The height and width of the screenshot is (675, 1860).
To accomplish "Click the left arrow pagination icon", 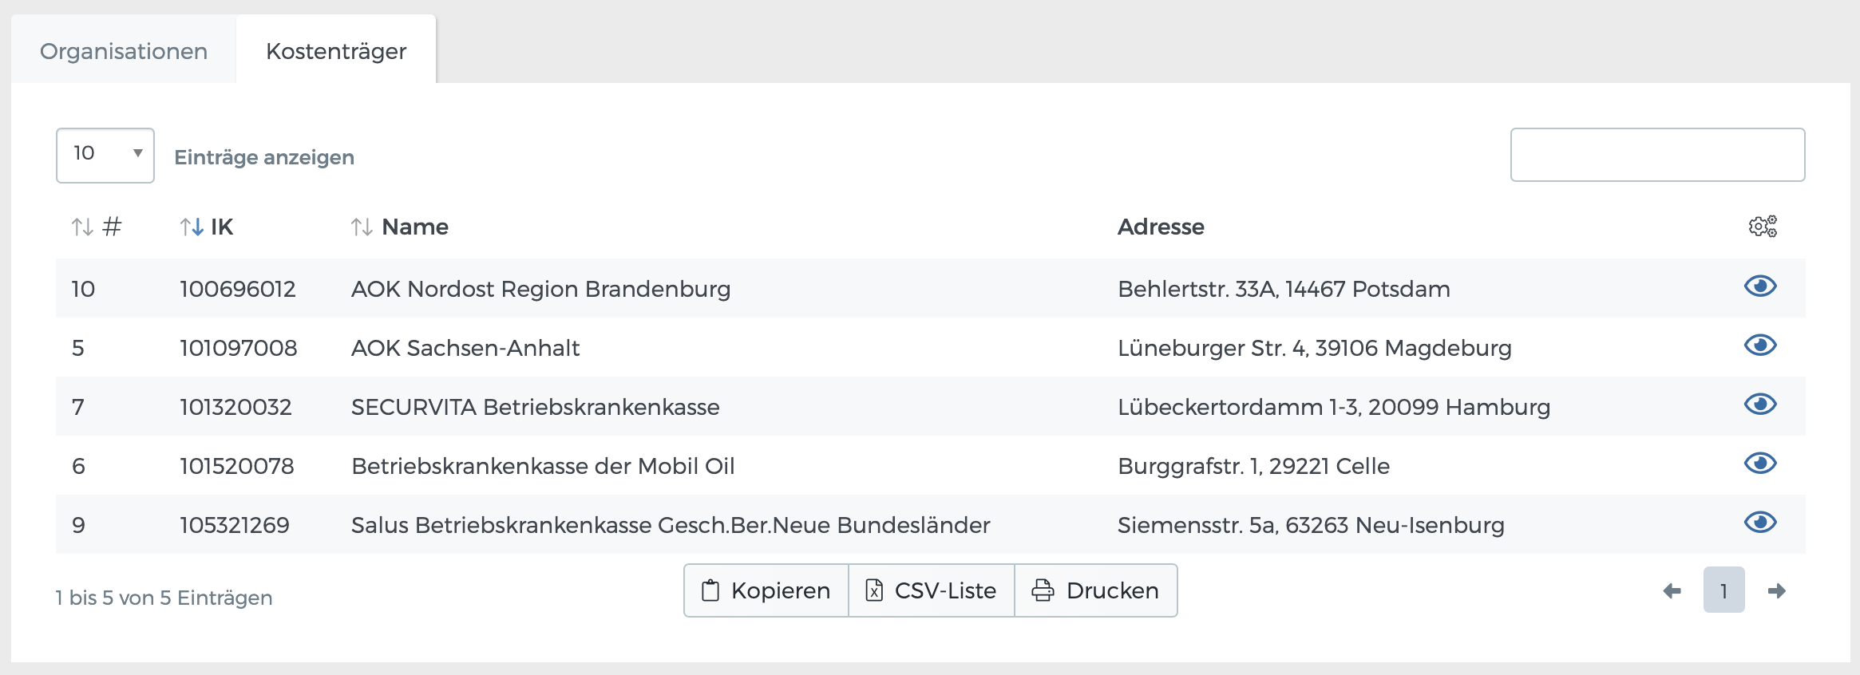I will tap(1671, 590).
